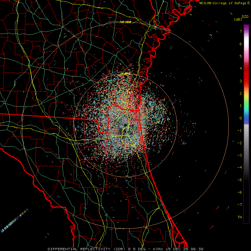
Task: Click the TH threshold label
Action: pos(240,217)
